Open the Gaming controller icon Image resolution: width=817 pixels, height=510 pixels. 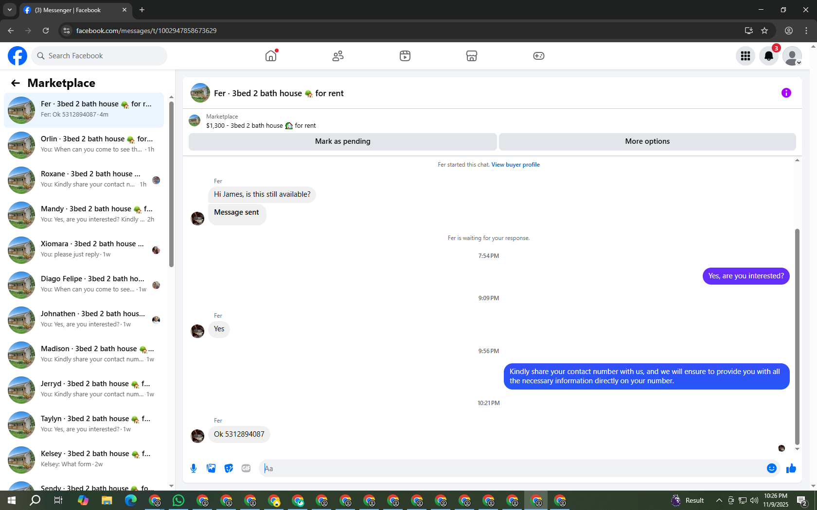point(539,56)
